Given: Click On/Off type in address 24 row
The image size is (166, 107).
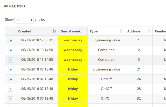Looking at the screenshot, I should 106,79.
